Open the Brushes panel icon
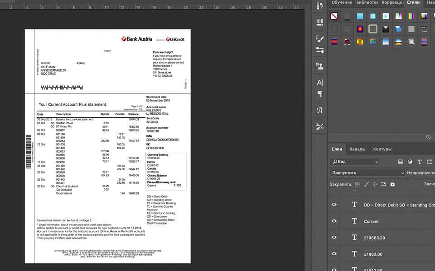 [x=319, y=50]
